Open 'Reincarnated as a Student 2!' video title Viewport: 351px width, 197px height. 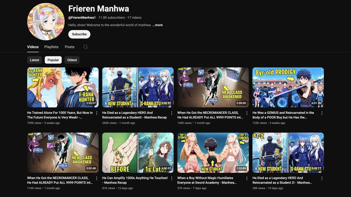tap(282, 180)
